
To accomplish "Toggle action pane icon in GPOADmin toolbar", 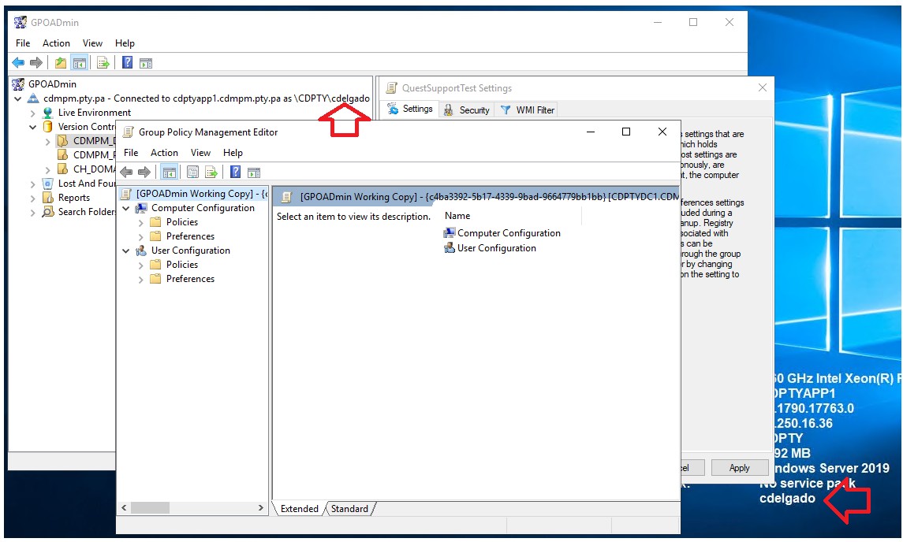I will (x=146, y=63).
